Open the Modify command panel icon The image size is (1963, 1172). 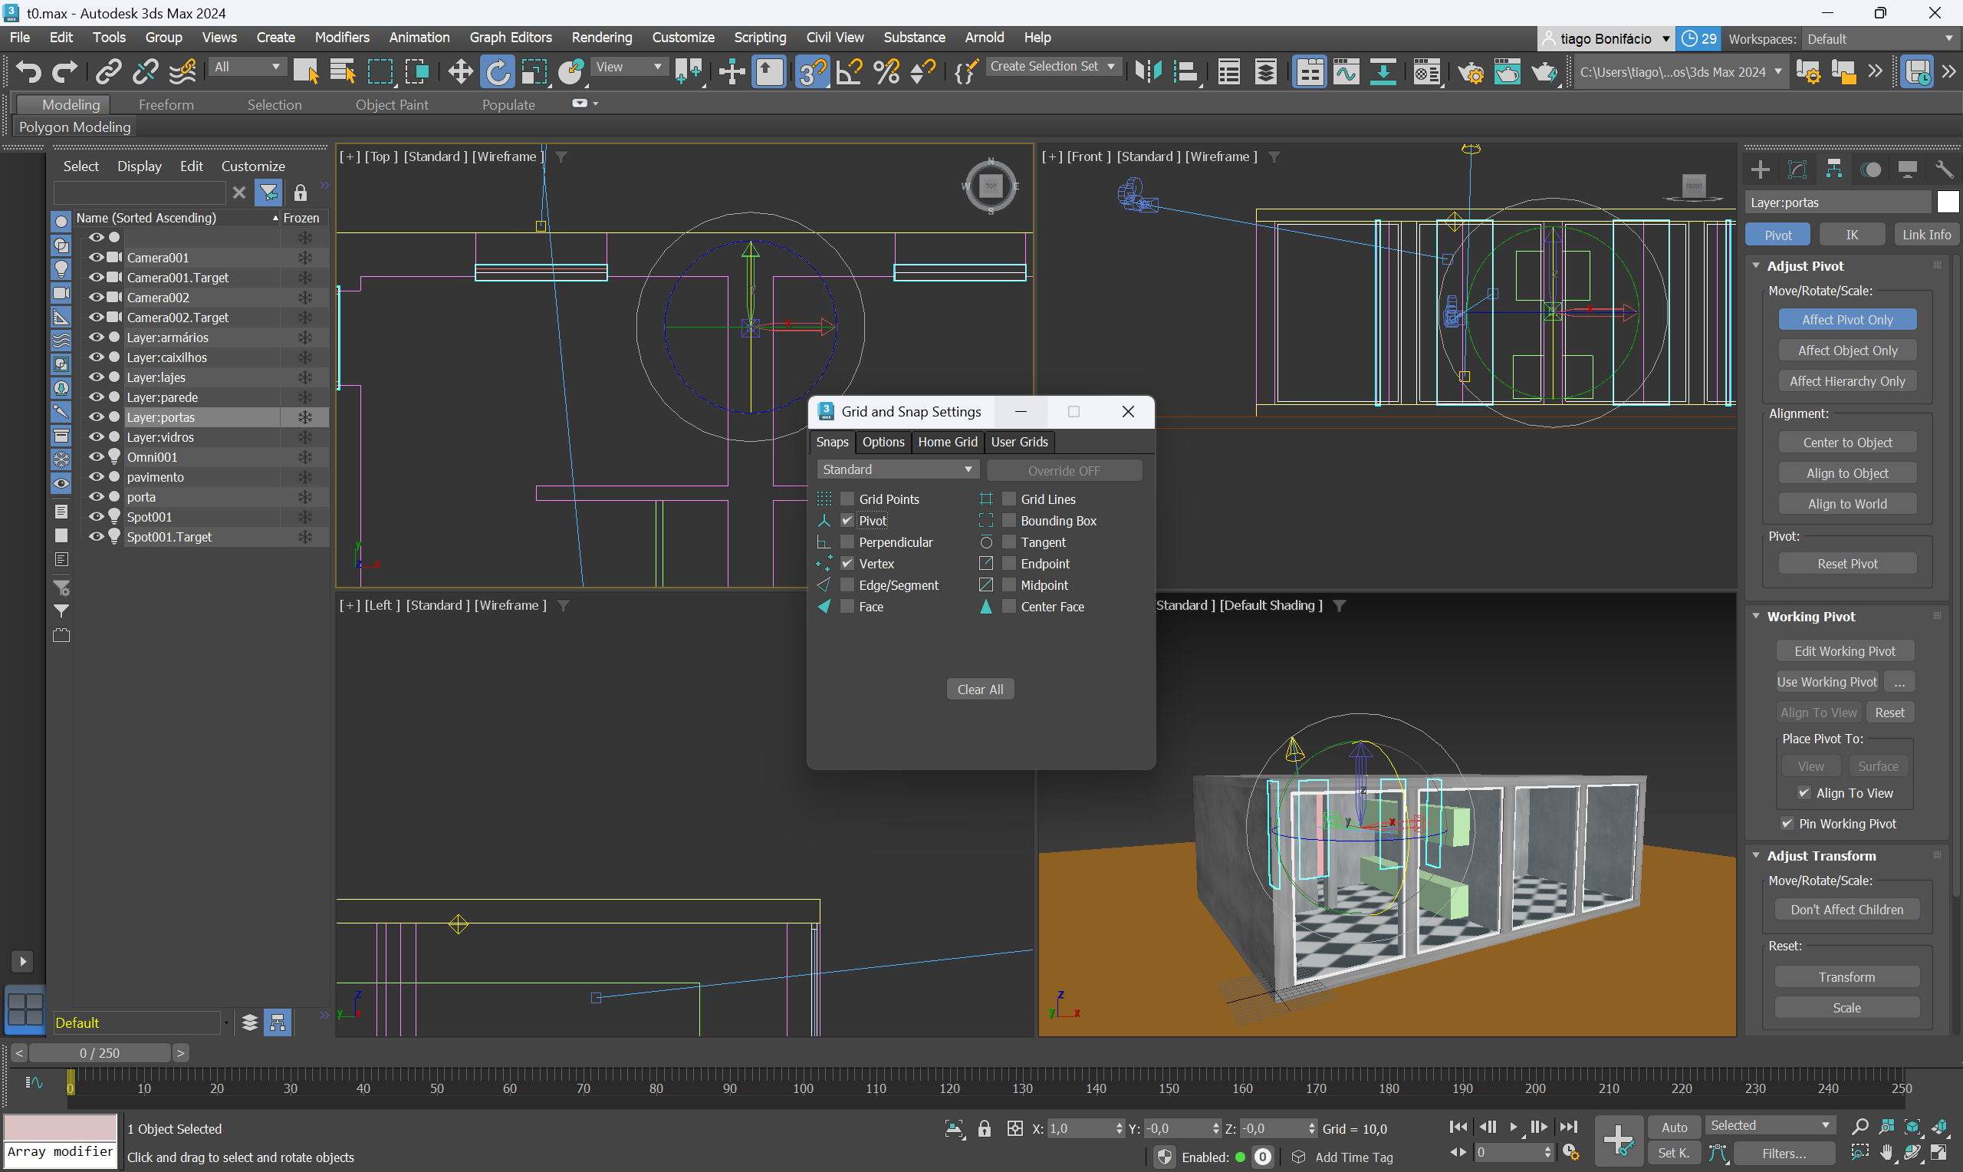click(1797, 169)
